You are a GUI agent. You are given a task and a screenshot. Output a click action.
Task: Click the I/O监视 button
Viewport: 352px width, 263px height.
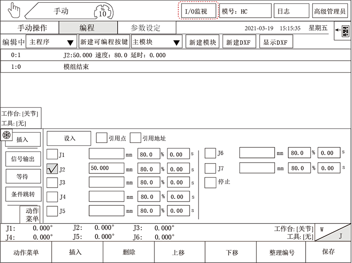click(198, 11)
